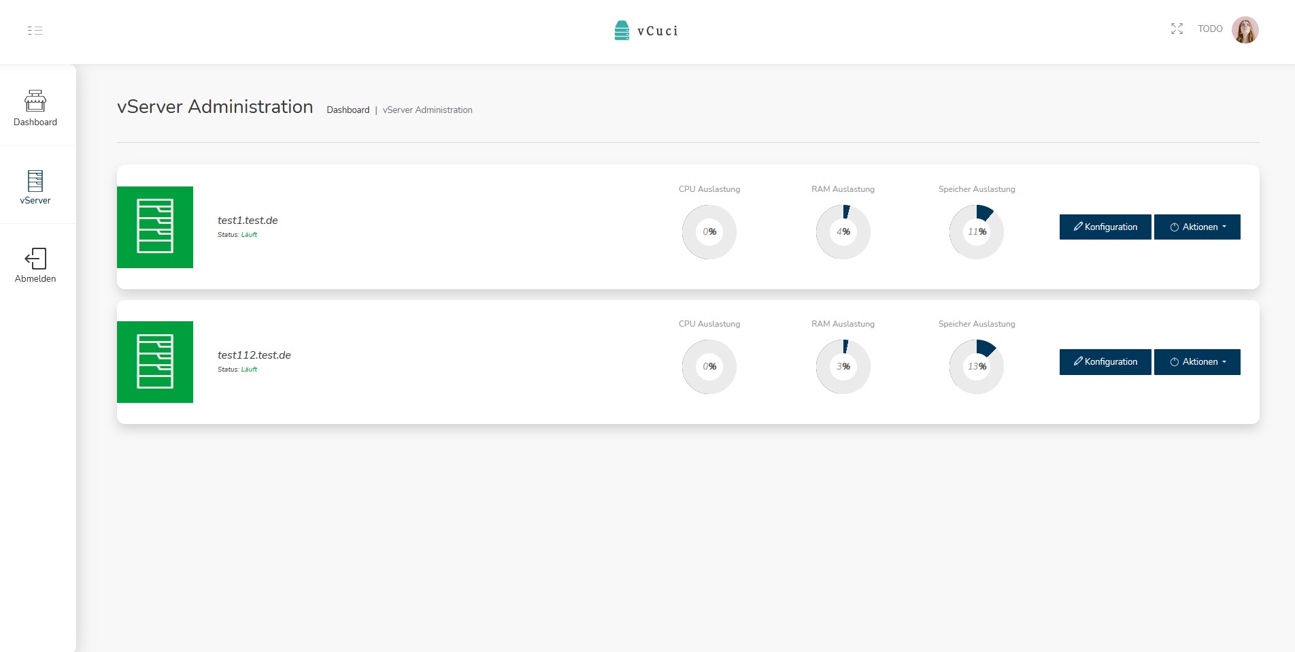Click 11% Speicher gauge of test1.test.de

click(976, 232)
